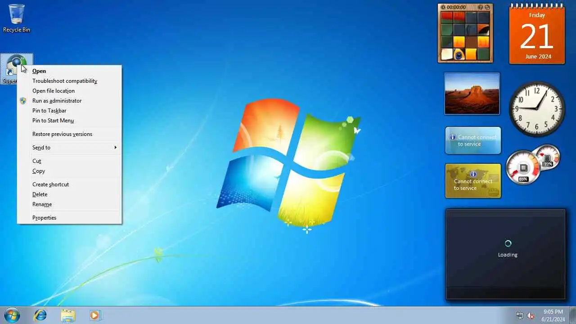Image resolution: width=576 pixels, height=324 pixels.
Task: Click the puzzle timer reading 00:00:00
Action: pos(456,7)
